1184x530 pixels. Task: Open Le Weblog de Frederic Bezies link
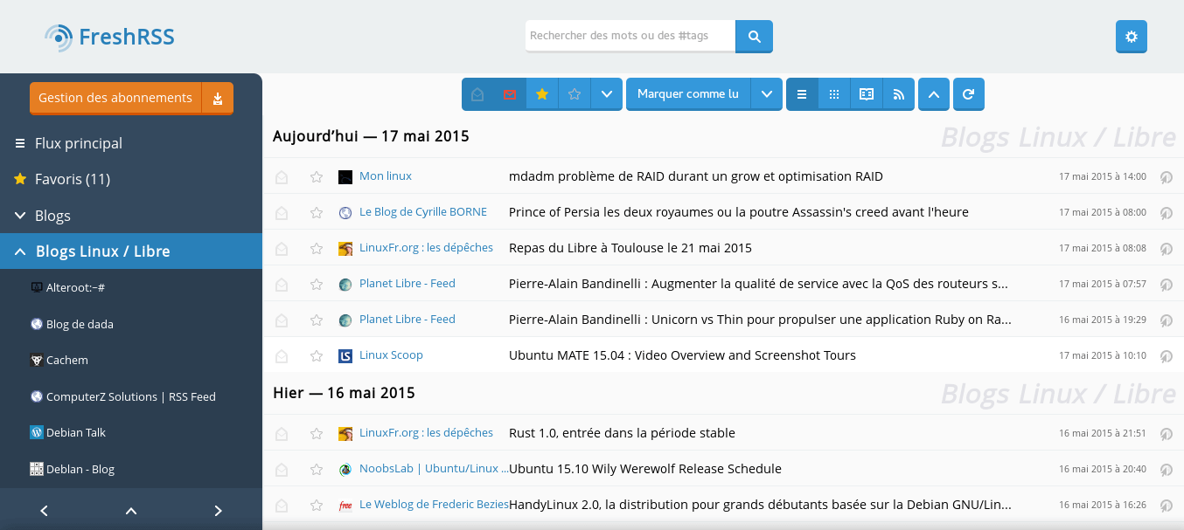tap(435, 505)
